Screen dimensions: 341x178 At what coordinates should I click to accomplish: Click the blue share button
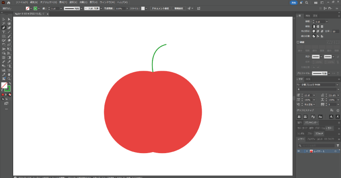coord(294,2)
